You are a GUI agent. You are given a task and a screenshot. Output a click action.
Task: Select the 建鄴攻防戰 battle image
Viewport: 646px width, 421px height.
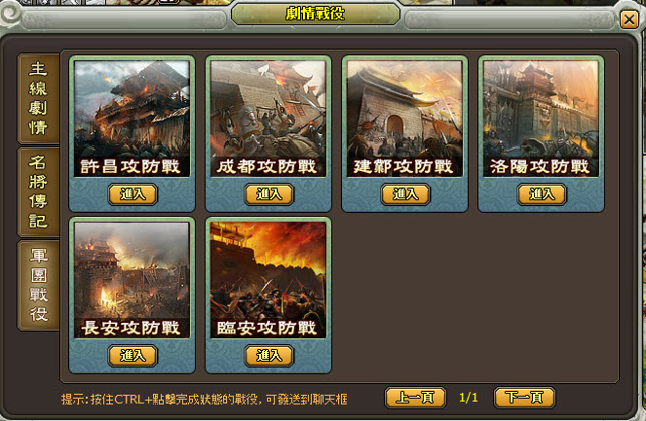pos(404,119)
